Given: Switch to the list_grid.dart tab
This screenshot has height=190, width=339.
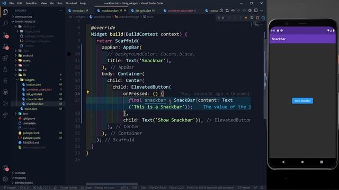Looking at the screenshot, I should (143, 11).
